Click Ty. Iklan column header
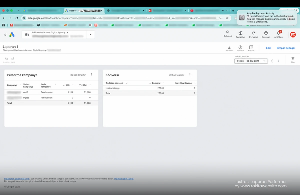 tap(83, 85)
